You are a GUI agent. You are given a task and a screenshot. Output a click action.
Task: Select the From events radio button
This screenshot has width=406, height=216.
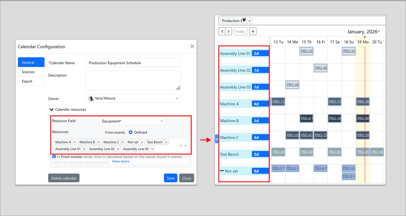point(102,132)
